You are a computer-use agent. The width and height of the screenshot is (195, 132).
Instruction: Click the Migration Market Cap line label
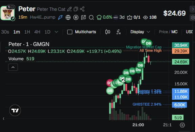pos(144,47)
